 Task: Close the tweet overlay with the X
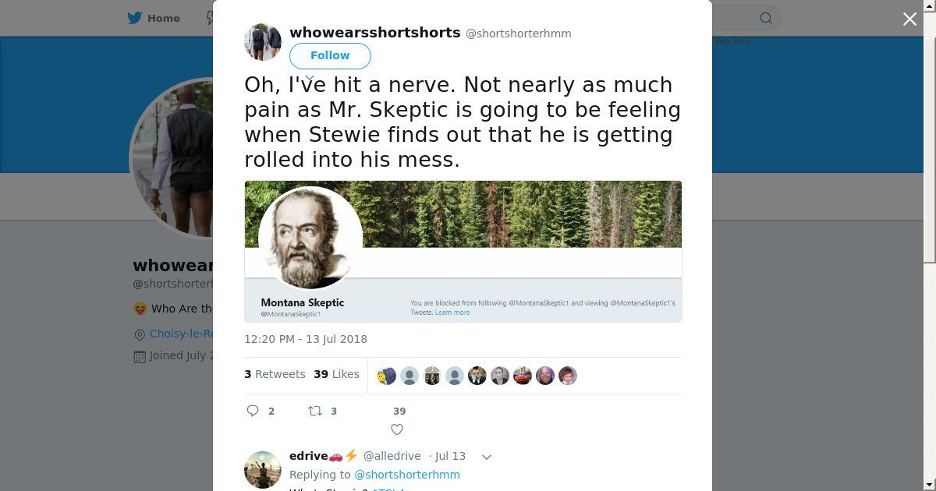click(909, 19)
